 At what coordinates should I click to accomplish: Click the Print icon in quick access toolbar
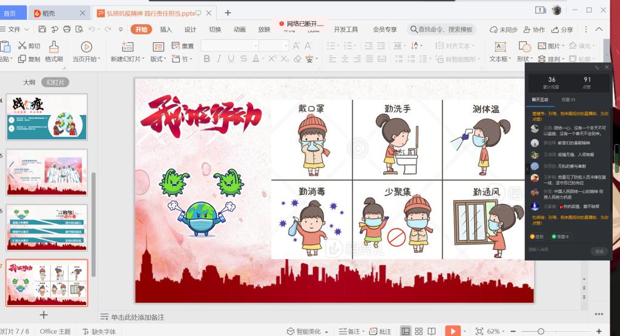[x=67, y=29]
